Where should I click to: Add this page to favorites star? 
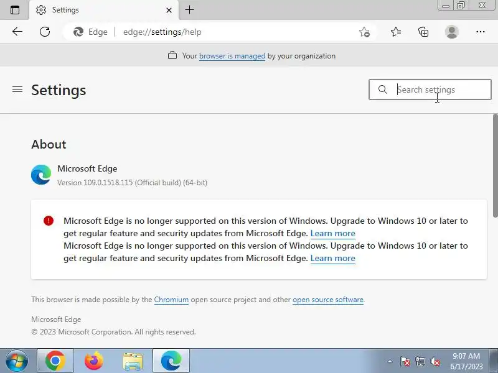(364, 32)
